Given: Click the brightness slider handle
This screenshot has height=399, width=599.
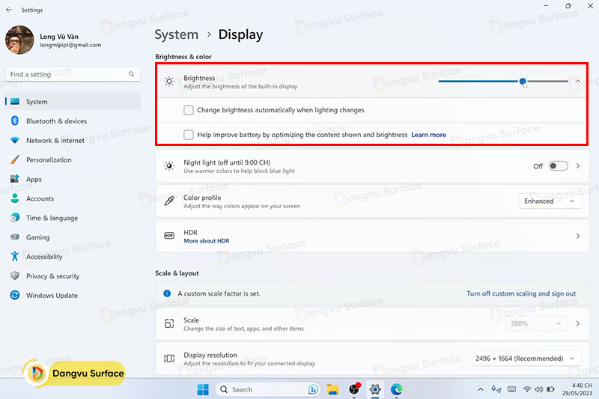Looking at the screenshot, I should 523,82.
